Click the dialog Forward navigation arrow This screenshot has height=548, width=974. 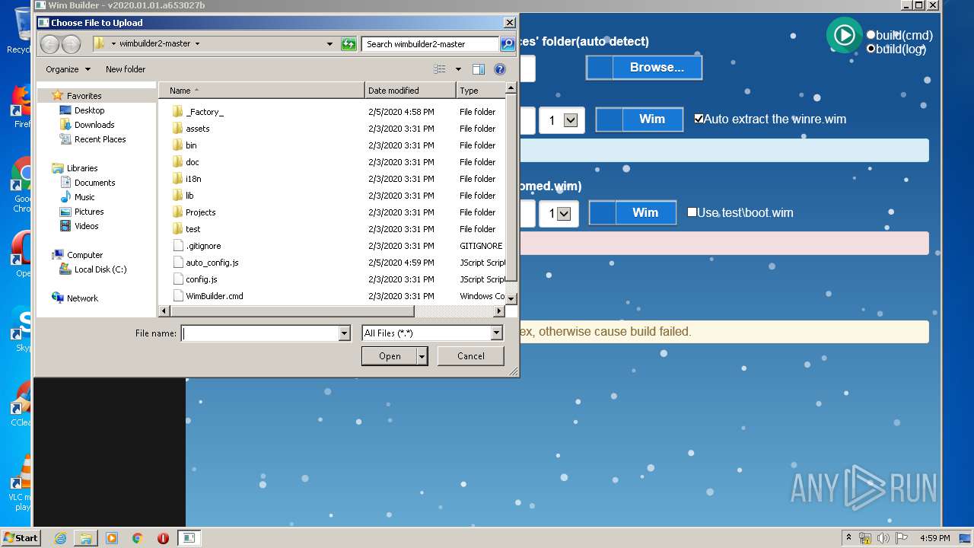[71, 44]
